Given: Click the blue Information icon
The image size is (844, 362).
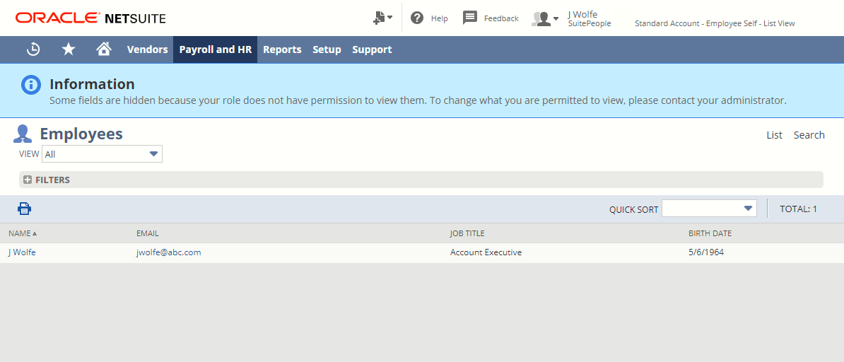Looking at the screenshot, I should point(31,85).
